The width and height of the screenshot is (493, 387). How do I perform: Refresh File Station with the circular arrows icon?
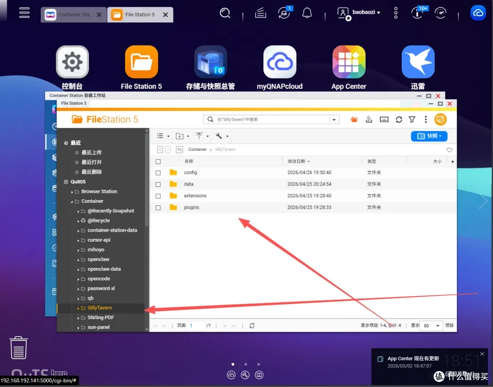coord(399,119)
